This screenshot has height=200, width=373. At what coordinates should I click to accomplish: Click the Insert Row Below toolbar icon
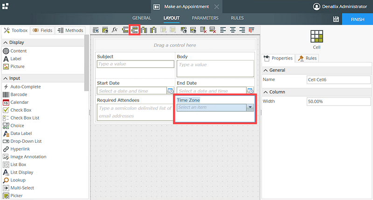(135, 30)
